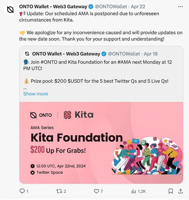
Task: Click the quoted tweet's small avatar
Action: [x=27, y=54]
